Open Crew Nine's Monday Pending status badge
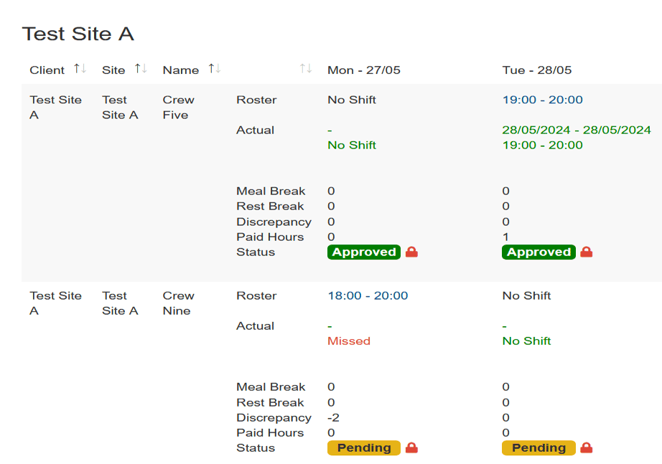662x464 pixels. coord(364,448)
